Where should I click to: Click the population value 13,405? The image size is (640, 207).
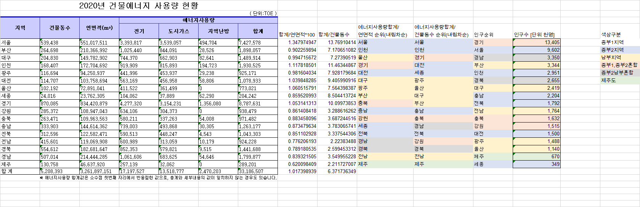(x=537, y=42)
